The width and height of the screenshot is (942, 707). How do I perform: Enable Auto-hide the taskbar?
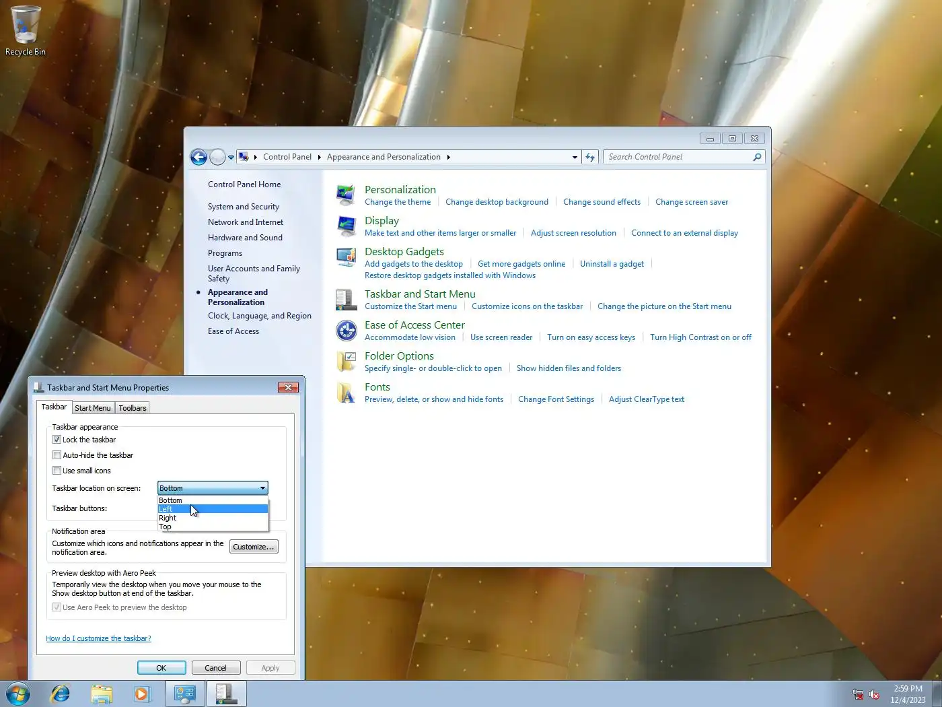click(x=57, y=455)
